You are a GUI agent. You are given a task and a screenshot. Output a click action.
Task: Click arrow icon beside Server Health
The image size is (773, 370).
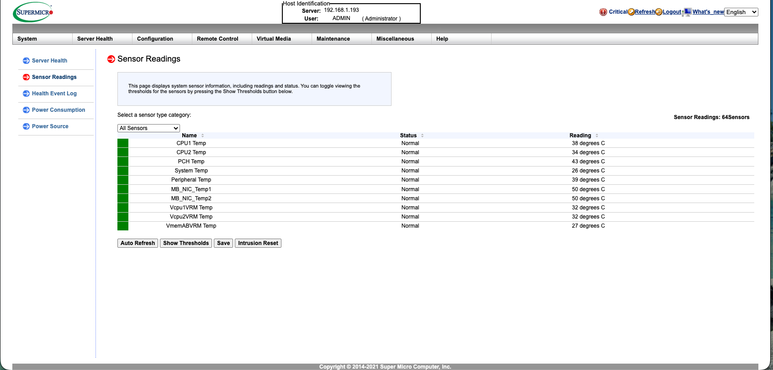pyautogui.click(x=26, y=61)
